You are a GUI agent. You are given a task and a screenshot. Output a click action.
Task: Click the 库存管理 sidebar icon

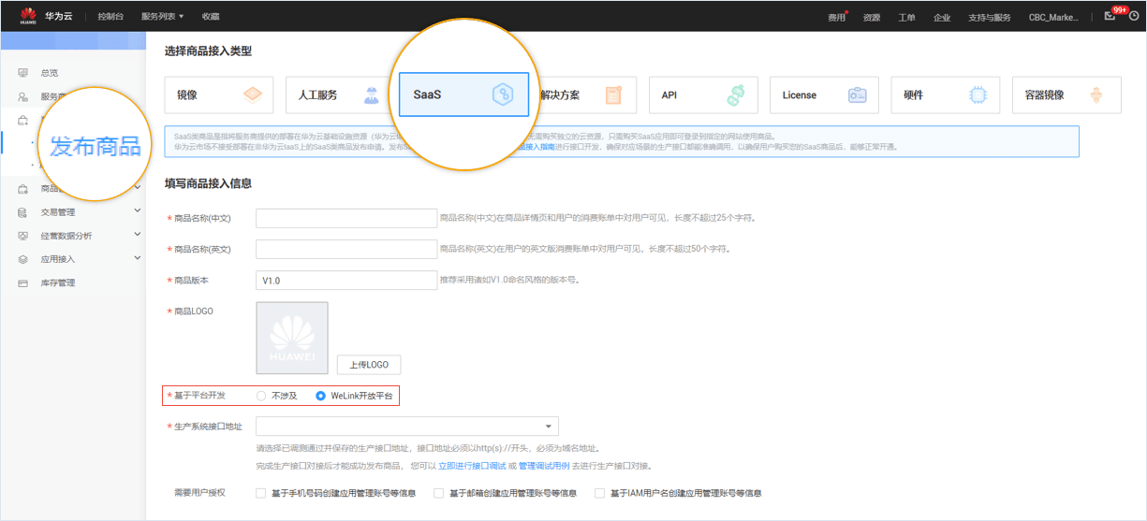(x=22, y=282)
